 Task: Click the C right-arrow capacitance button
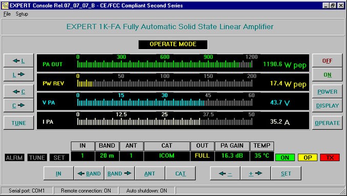point(18,105)
